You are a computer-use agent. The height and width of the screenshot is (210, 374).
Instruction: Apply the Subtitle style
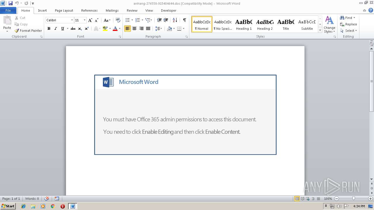pos(307,24)
